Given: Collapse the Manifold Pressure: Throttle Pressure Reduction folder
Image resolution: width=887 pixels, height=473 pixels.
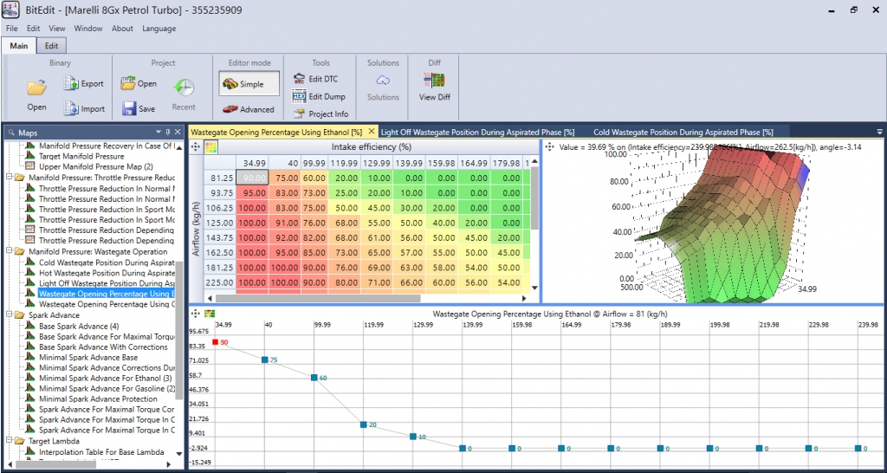Looking at the screenshot, I should [x=9, y=177].
